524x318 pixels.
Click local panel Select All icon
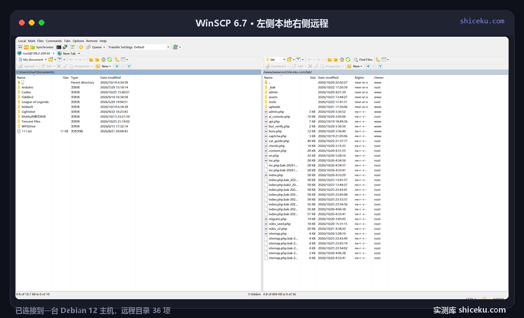[129, 66]
